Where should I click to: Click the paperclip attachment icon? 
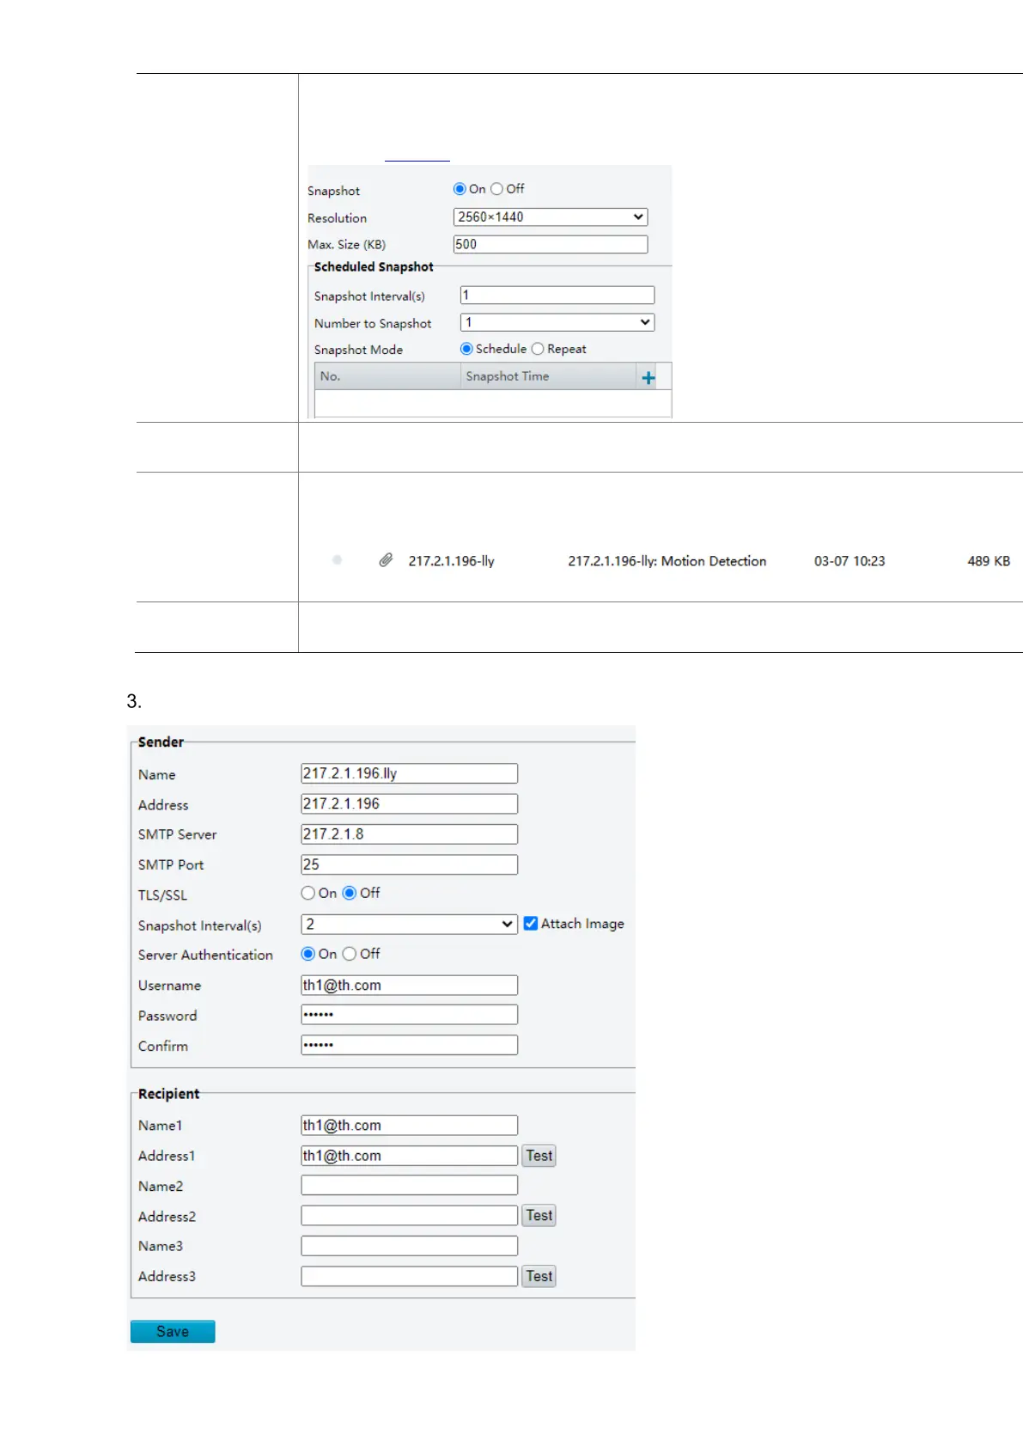[x=386, y=560]
